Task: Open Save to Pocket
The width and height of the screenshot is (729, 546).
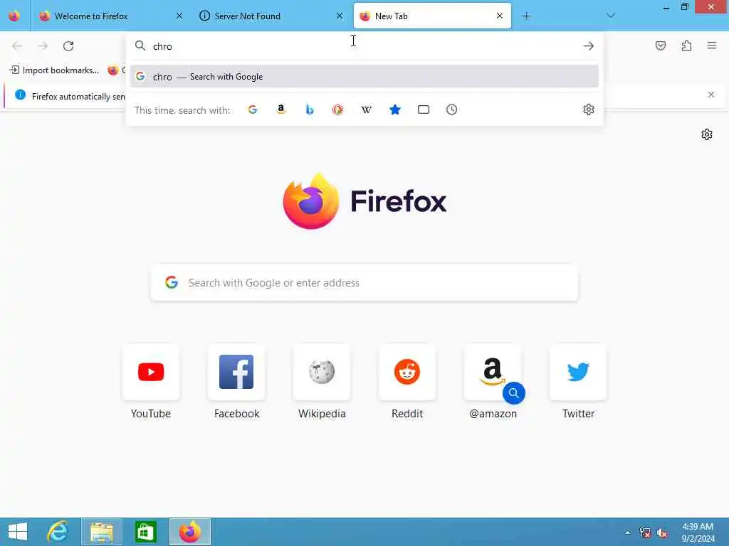Action: 660,45
